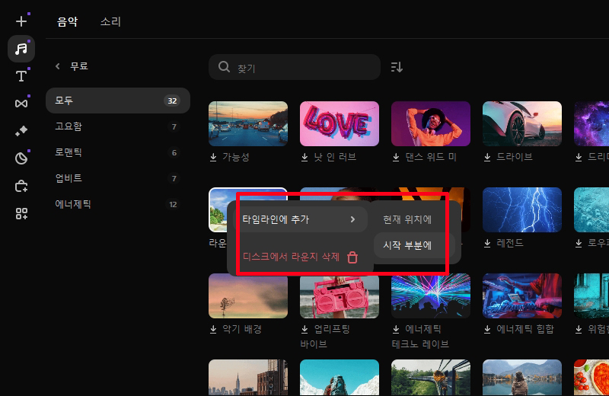Click the 무료 back heading

pyautogui.click(x=79, y=66)
